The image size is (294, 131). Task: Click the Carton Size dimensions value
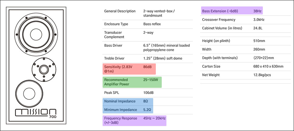pos(268,66)
